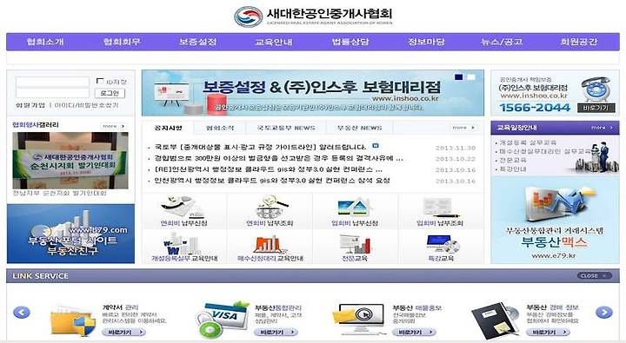This screenshot has height=343, width=626.
Task: Switch to the 협회소식 tab
Action: coord(220,128)
